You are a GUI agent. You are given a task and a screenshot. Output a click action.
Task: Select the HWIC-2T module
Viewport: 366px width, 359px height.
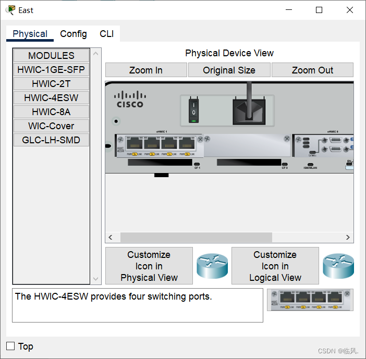point(51,83)
